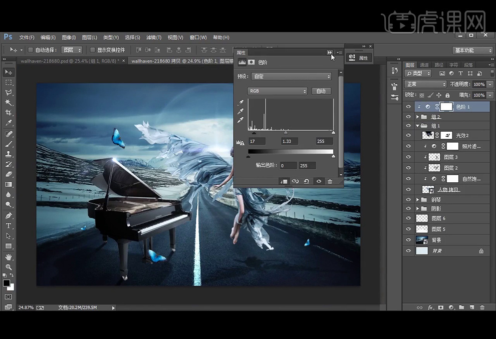Click the foreground color swatch

tap(7, 283)
